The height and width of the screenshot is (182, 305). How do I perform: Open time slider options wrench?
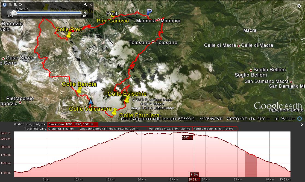coord(86,5)
